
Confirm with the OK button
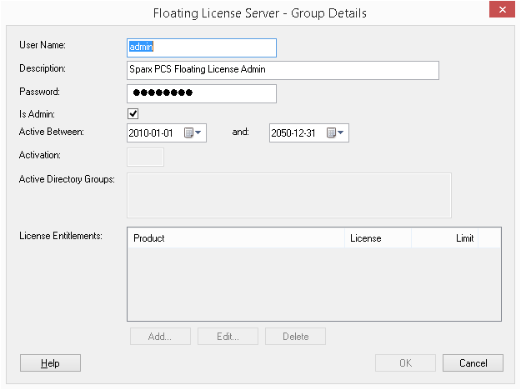pos(405,363)
